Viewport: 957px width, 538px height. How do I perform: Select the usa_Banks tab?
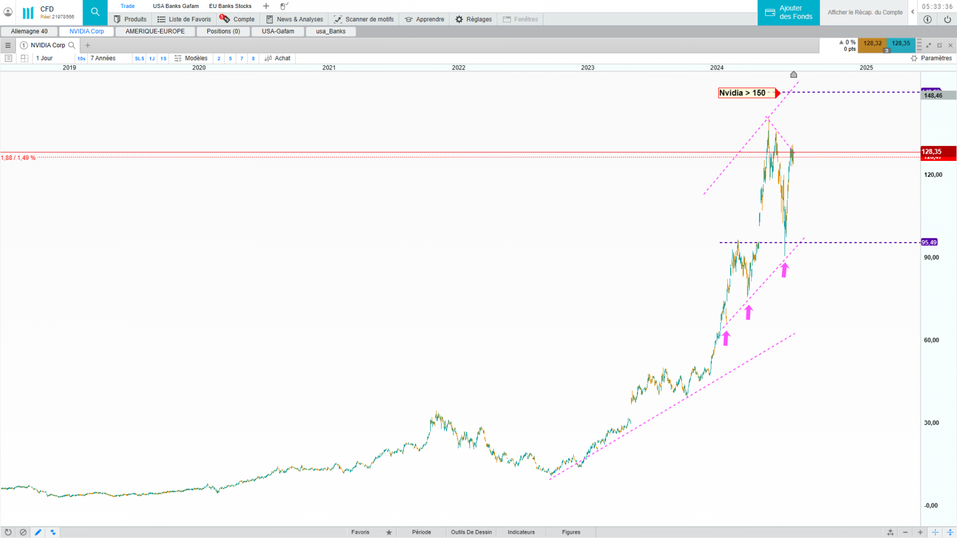pyautogui.click(x=331, y=31)
